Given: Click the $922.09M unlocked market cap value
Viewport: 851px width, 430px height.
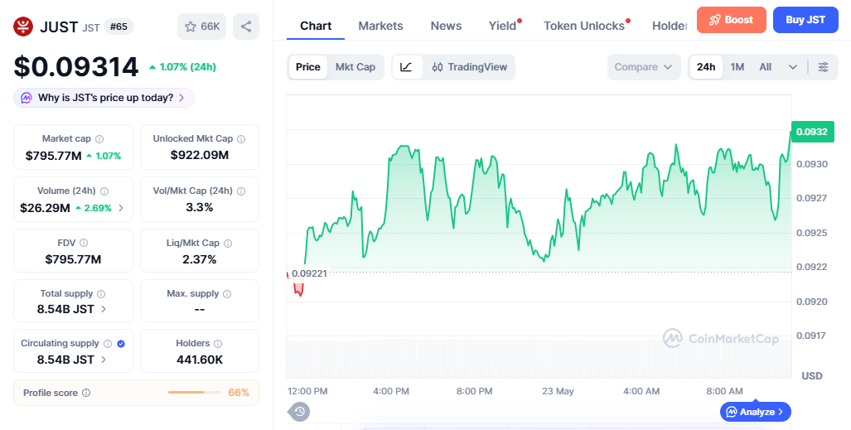Looking at the screenshot, I should tap(200, 155).
